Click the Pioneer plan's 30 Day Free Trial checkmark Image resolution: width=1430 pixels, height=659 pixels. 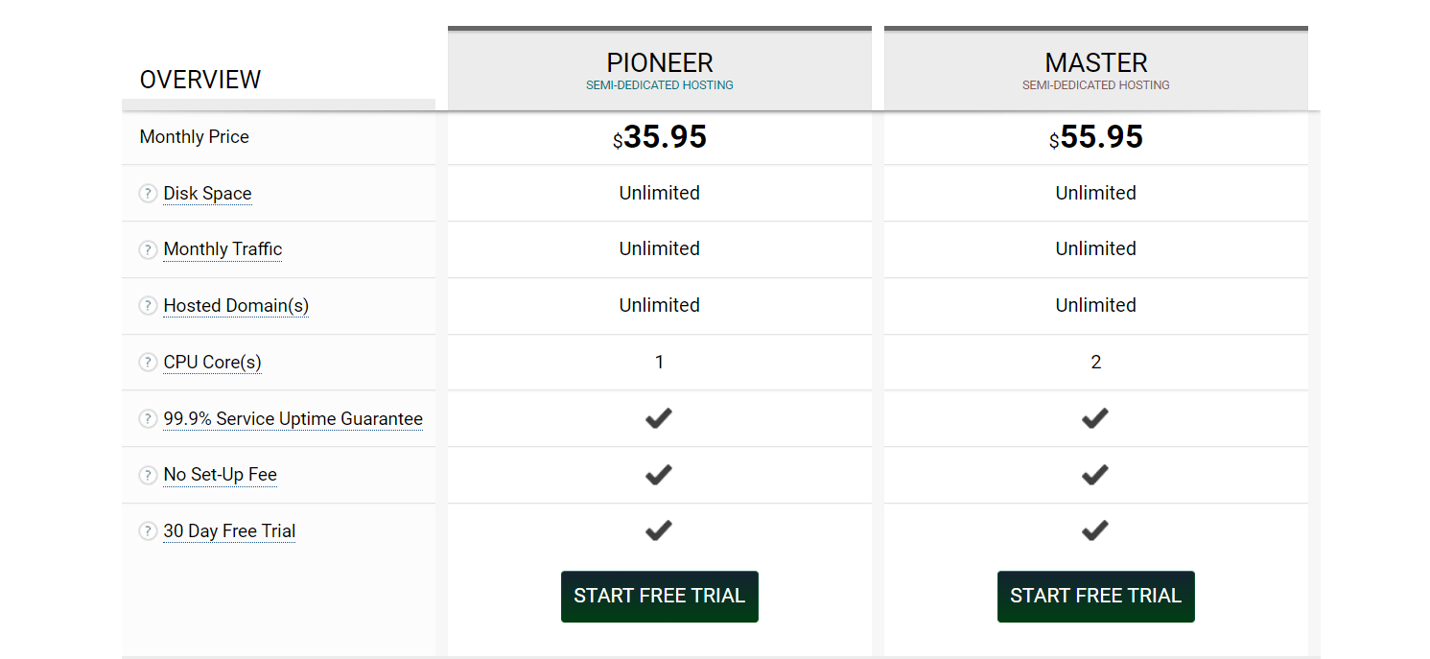pyautogui.click(x=659, y=530)
